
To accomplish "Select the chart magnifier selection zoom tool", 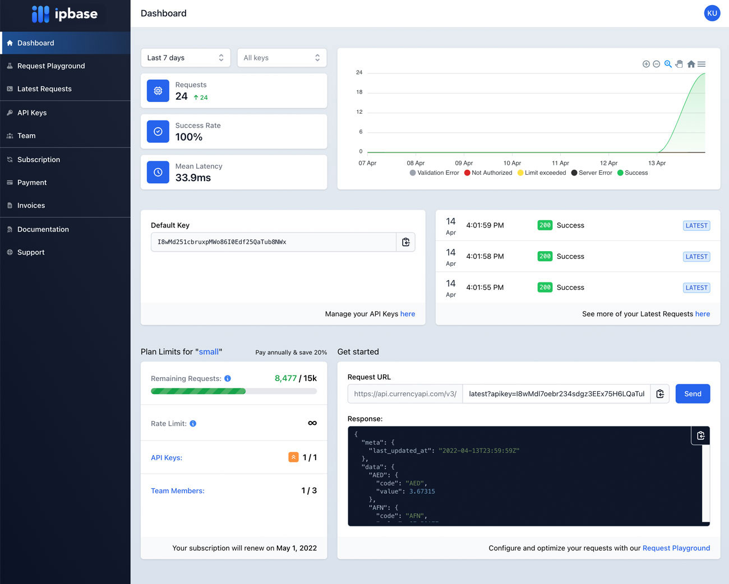I will (668, 64).
